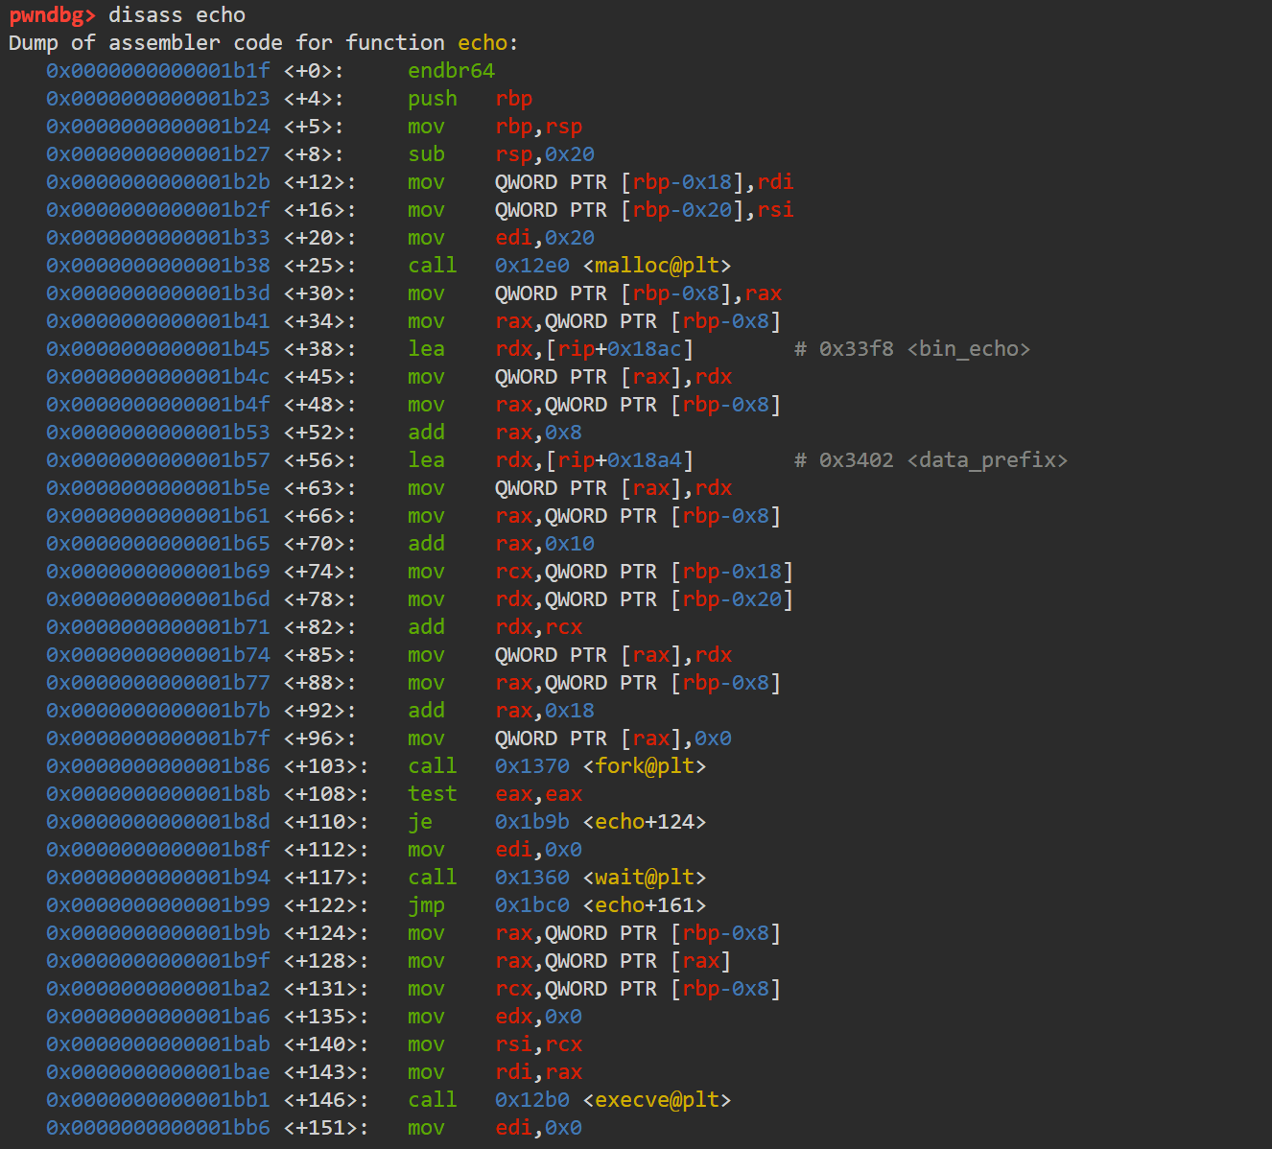Click the 'je' mnemonic
This screenshot has height=1149, width=1272.
420,822
